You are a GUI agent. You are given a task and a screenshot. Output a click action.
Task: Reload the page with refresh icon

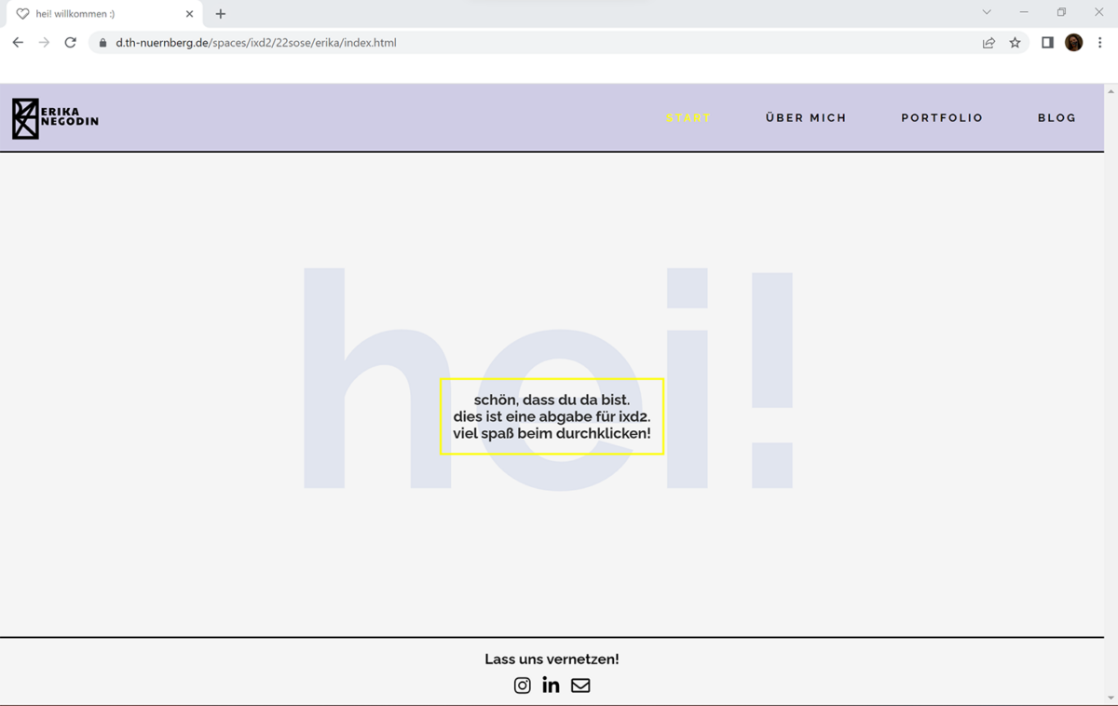[x=70, y=43]
